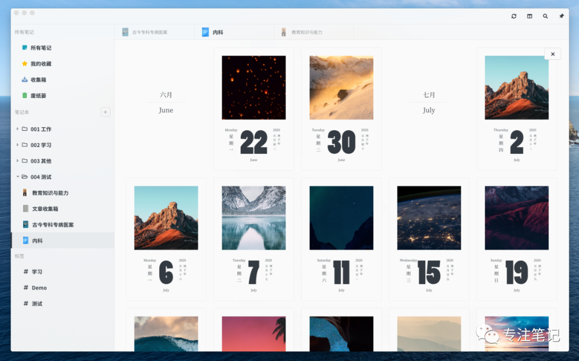
Task: Click the icon on the 古今专科专病医案 tab
Action: [125, 32]
